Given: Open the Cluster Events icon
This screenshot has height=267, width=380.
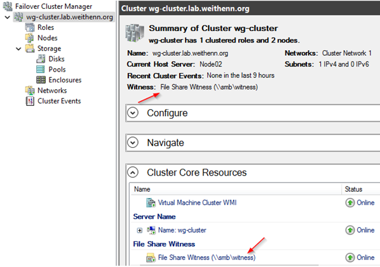Looking at the screenshot, I should pyautogui.click(x=30, y=101).
